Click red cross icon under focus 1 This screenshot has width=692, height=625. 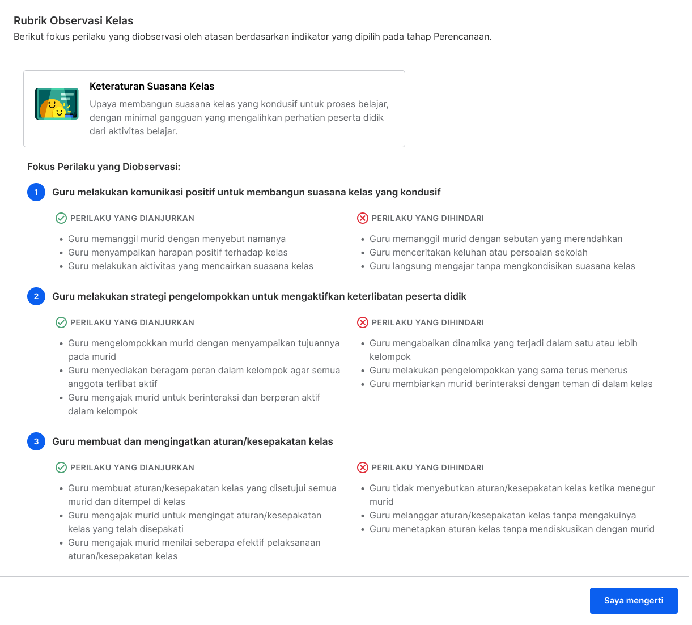[363, 218]
